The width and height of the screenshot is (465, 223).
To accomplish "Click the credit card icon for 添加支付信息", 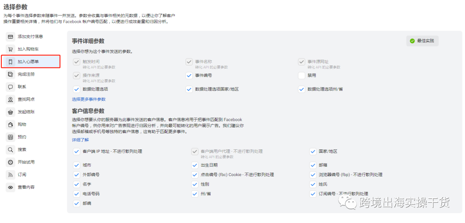I will [x=10, y=37].
